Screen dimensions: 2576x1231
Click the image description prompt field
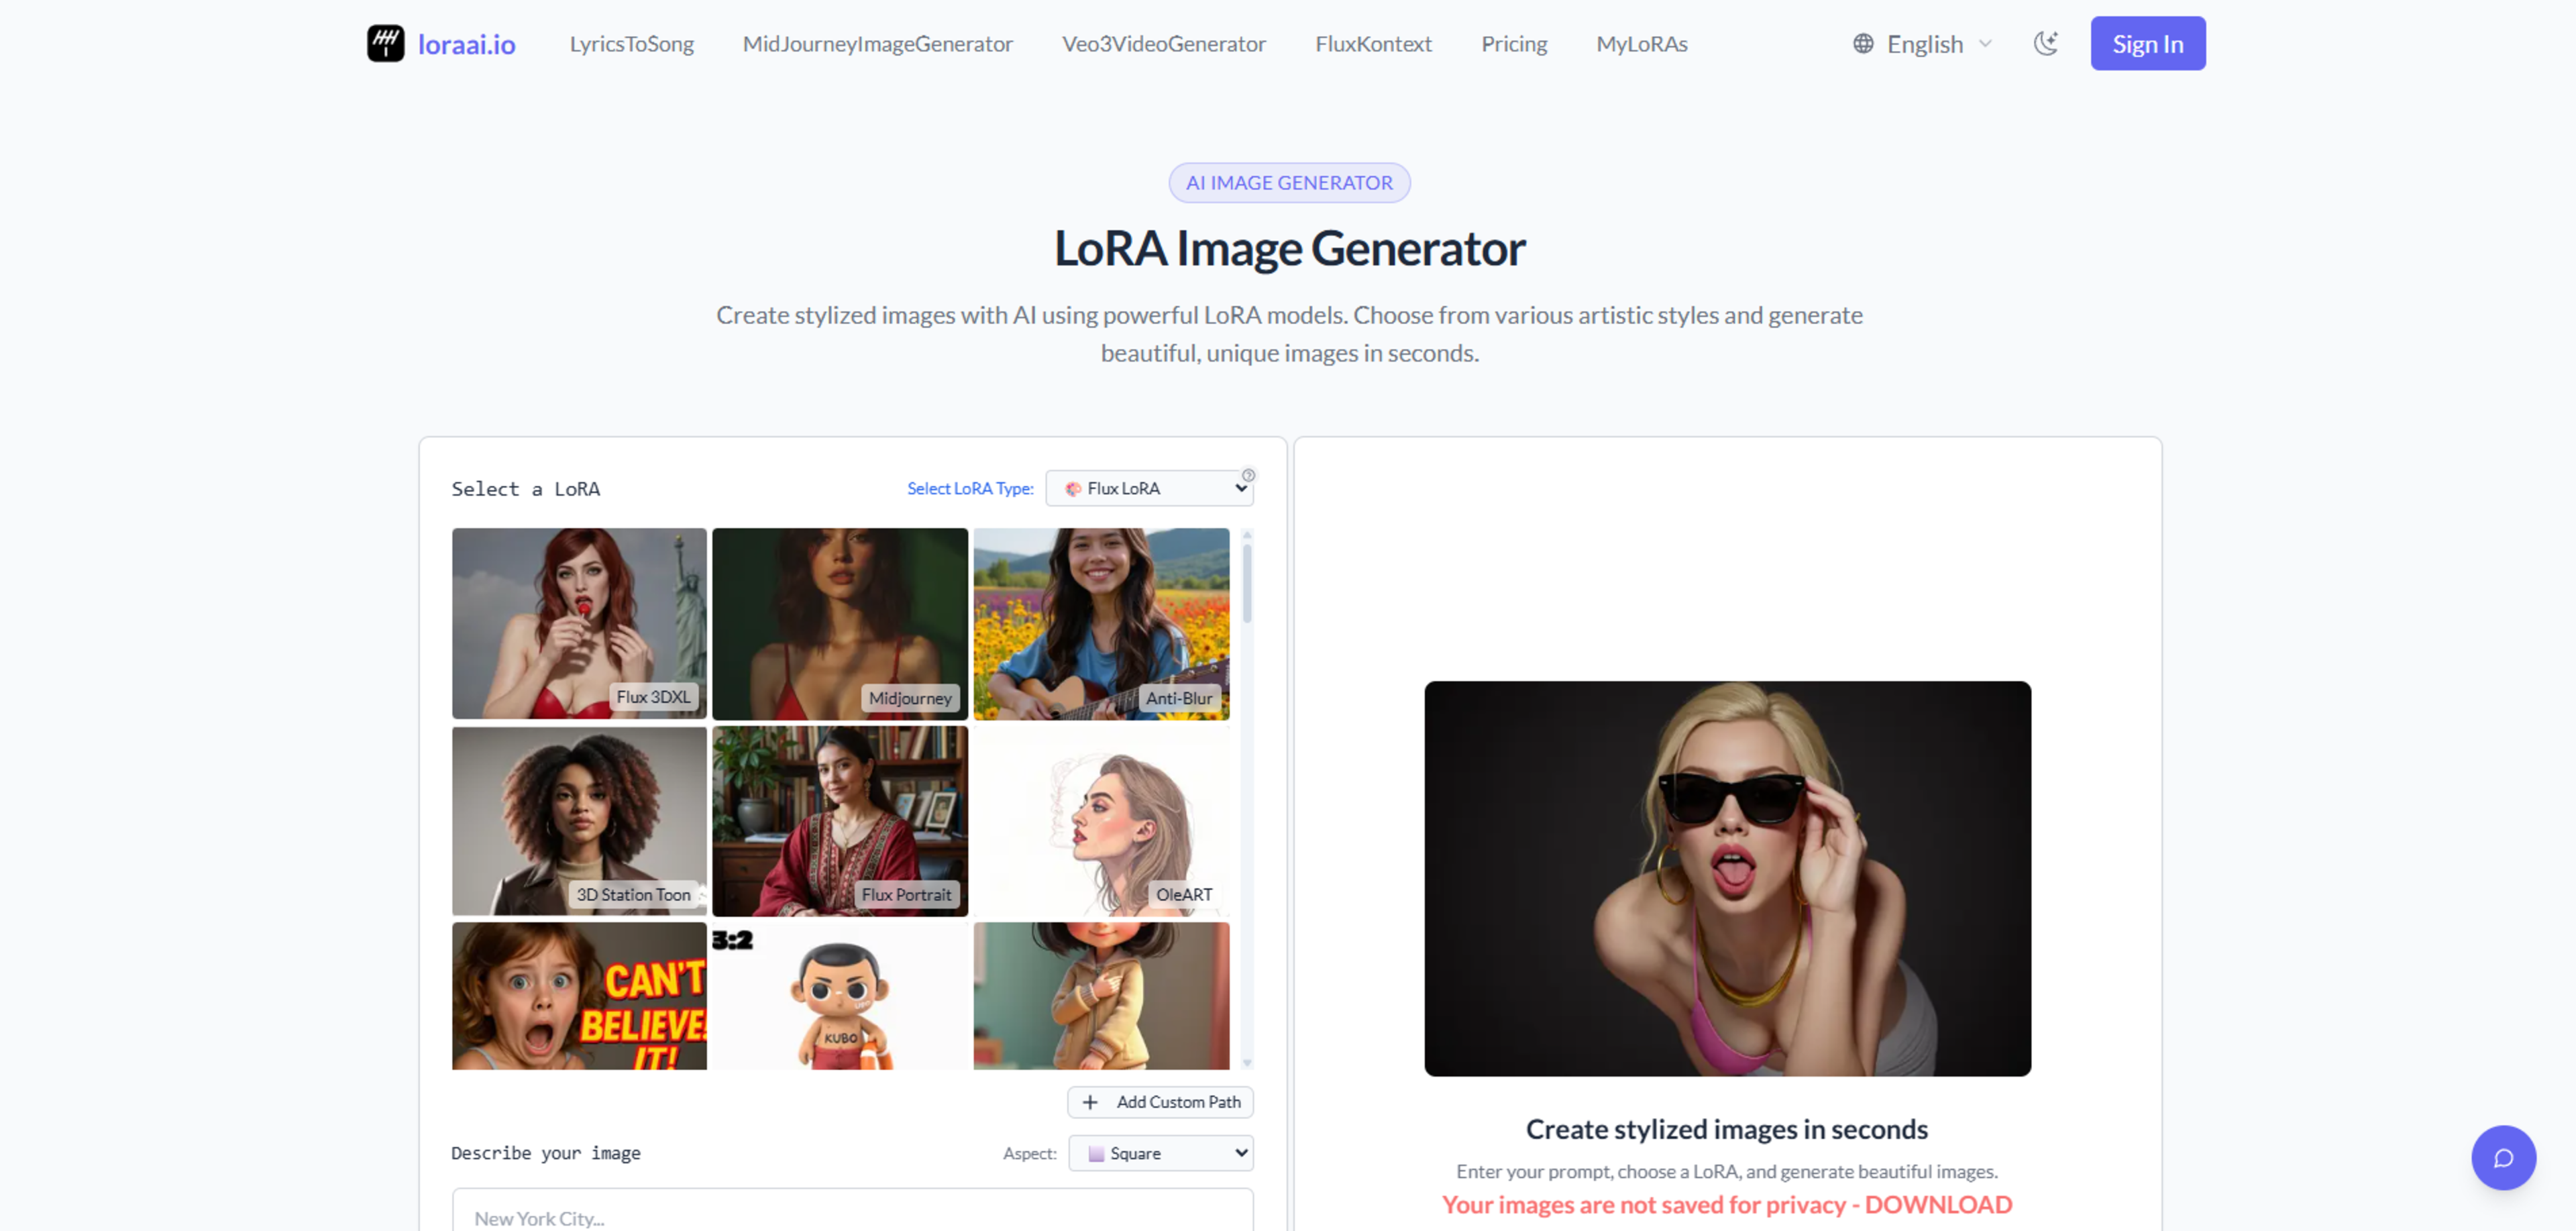tap(852, 1215)
